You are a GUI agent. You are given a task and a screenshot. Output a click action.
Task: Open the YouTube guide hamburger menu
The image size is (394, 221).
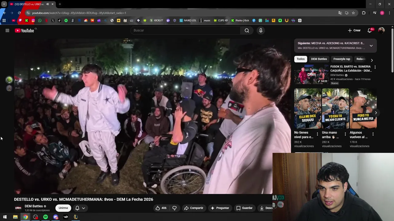click(x=7, y=30)
